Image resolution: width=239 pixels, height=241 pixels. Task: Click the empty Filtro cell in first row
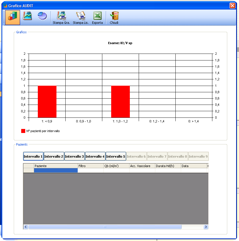91,170
